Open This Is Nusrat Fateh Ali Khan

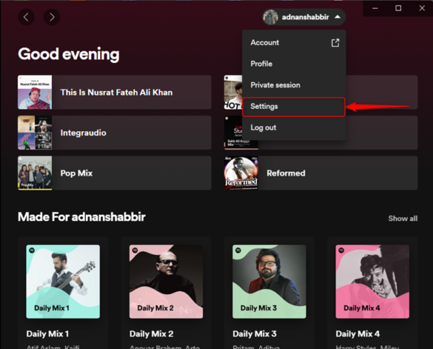click(115, 92)
